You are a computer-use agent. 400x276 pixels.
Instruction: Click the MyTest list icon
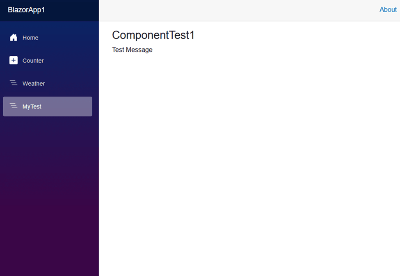click(x=14, y=106)
